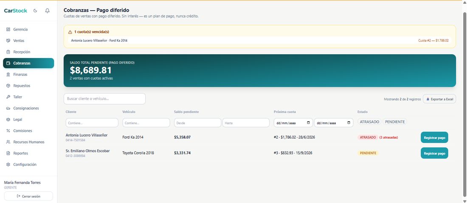467x203 pixels.
Task: Sort by Saldo pendiente column header
Action: pos(186,112)
